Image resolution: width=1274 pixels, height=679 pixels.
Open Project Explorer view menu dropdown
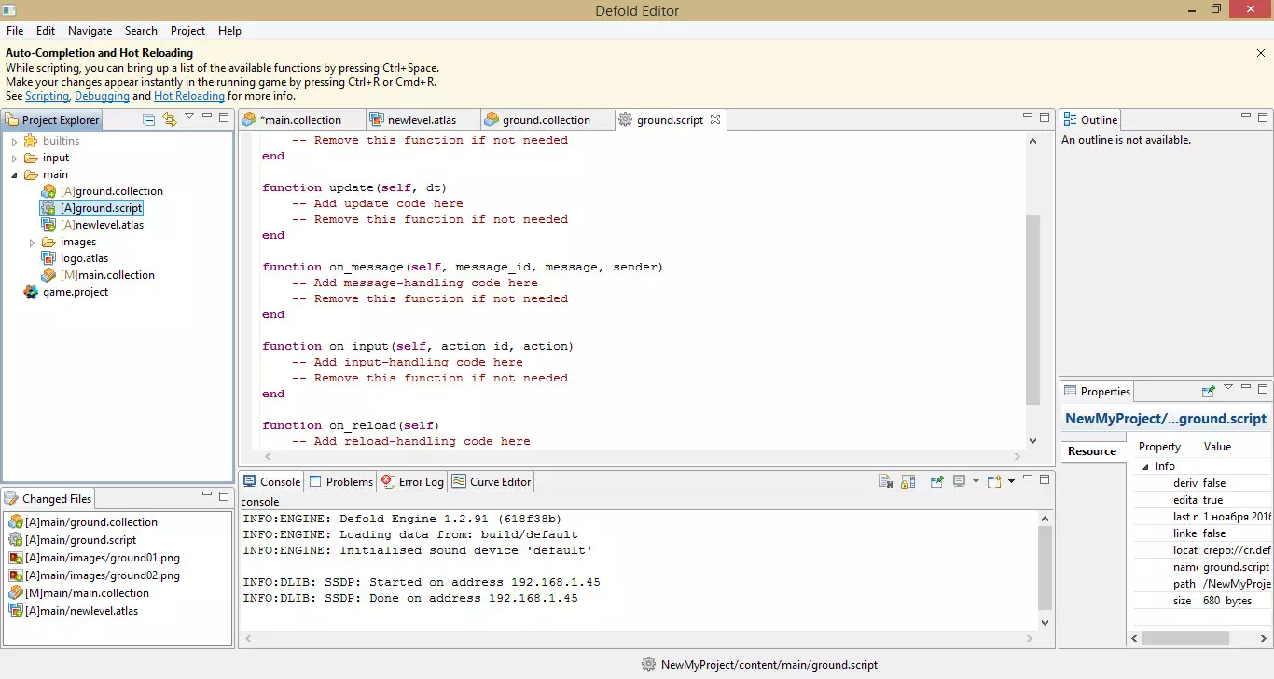tap(189, 118)
